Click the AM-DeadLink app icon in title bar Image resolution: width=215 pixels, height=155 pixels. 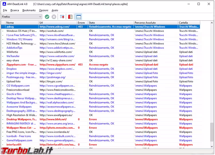[x=4, y=4]
